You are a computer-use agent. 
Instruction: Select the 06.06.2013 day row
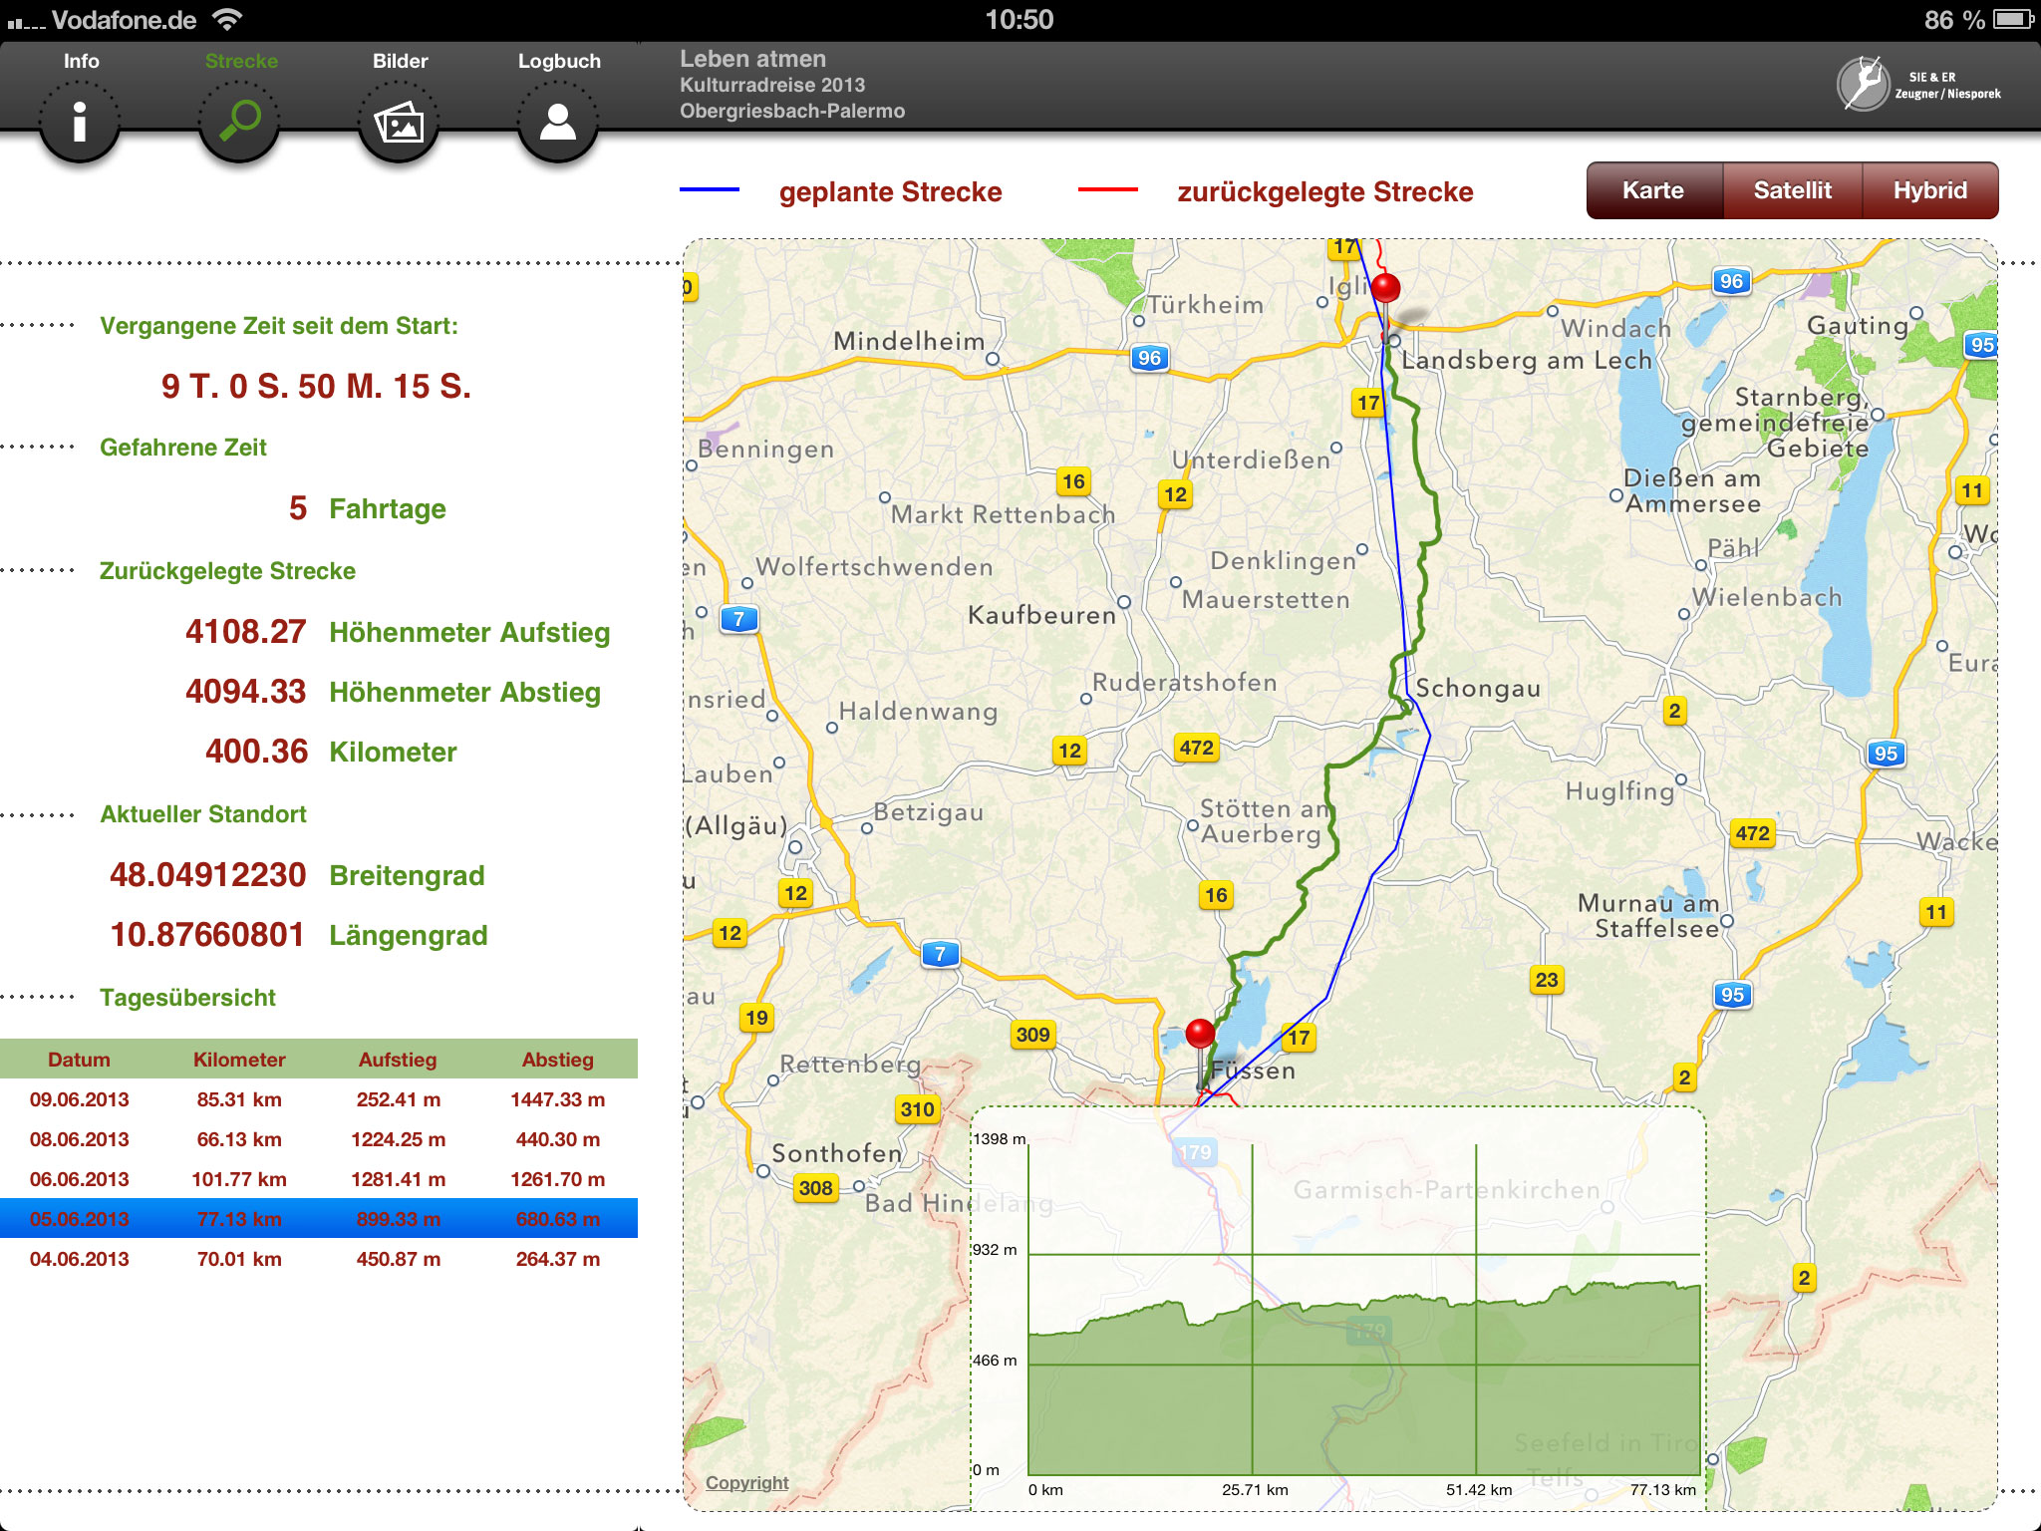[x=319, y=1179]
